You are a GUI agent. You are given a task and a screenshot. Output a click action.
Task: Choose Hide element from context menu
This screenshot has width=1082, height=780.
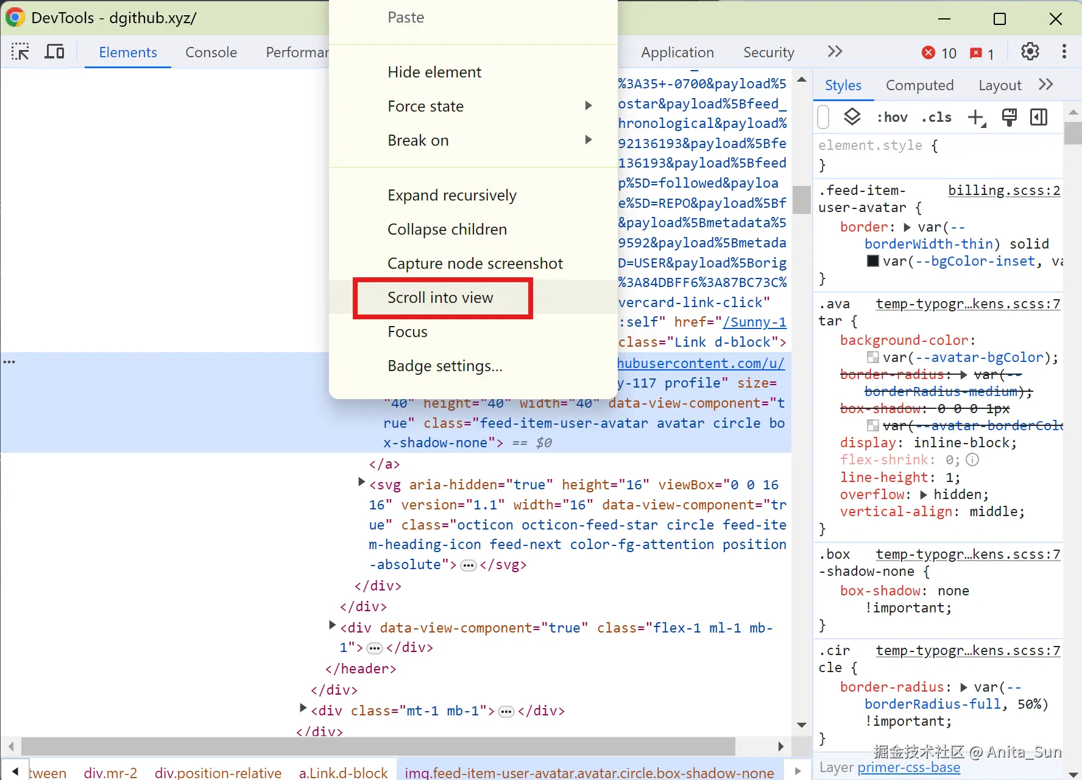pos(473,72)
